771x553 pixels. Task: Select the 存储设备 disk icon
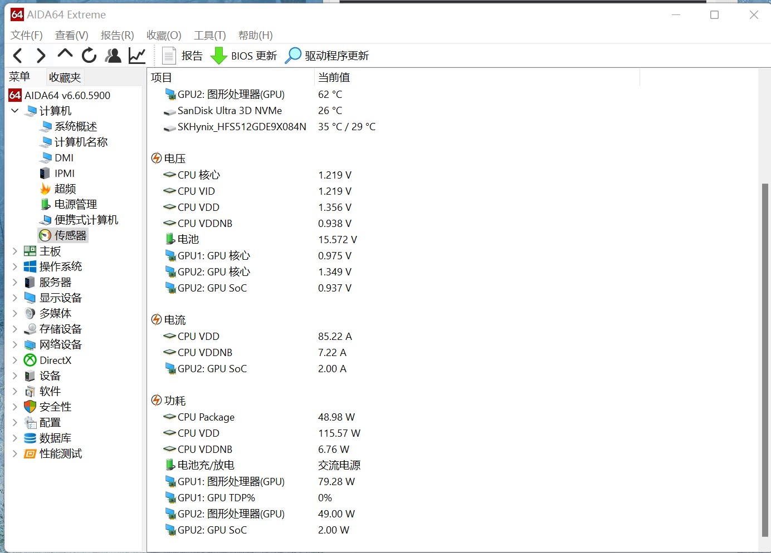tap(30, 329)
